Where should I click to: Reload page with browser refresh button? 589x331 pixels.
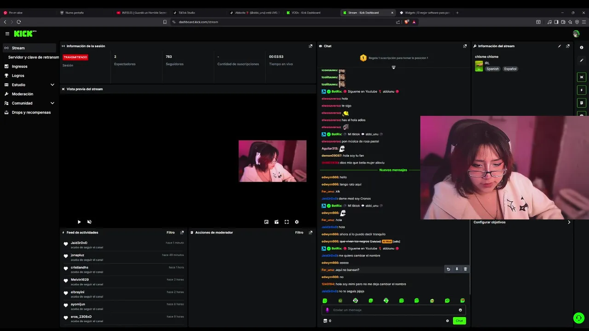18,22
